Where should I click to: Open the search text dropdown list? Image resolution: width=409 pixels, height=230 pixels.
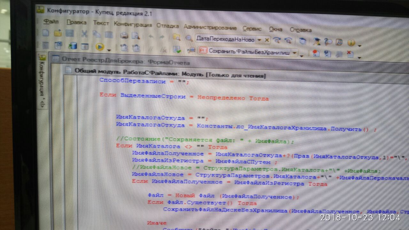coord(259,40)
